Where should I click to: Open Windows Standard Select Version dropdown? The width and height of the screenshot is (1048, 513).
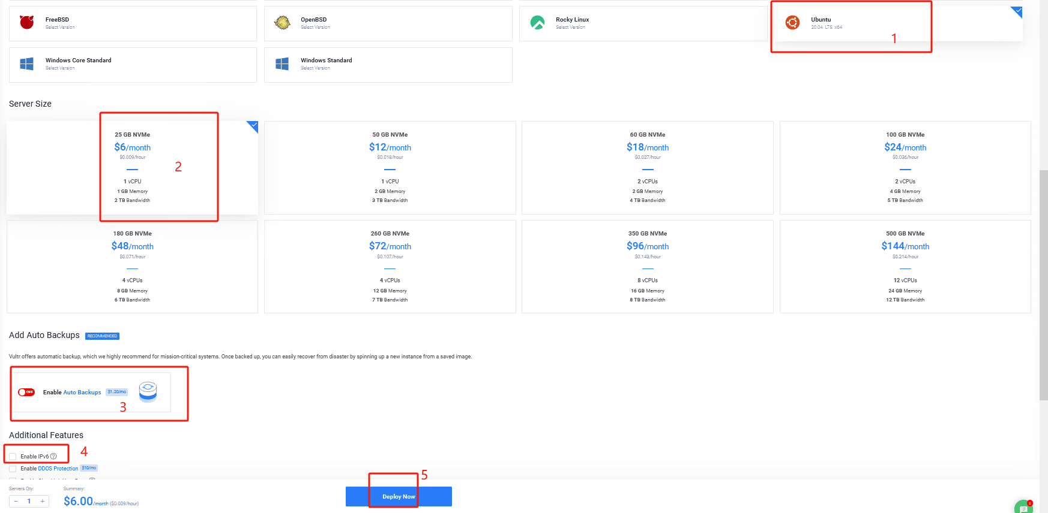[x=315, y=68]
